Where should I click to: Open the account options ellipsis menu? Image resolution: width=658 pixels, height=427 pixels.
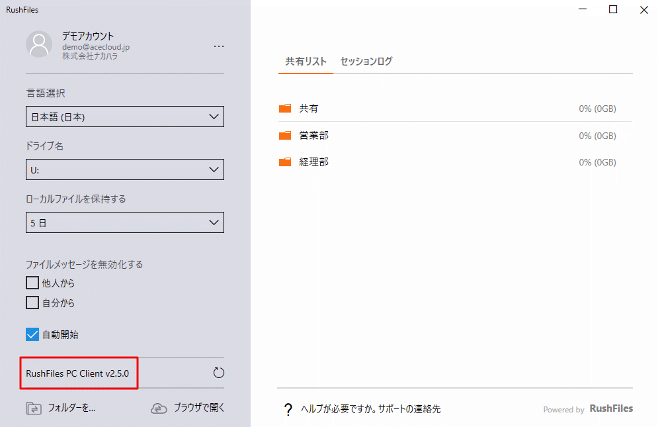click(219, 46)
